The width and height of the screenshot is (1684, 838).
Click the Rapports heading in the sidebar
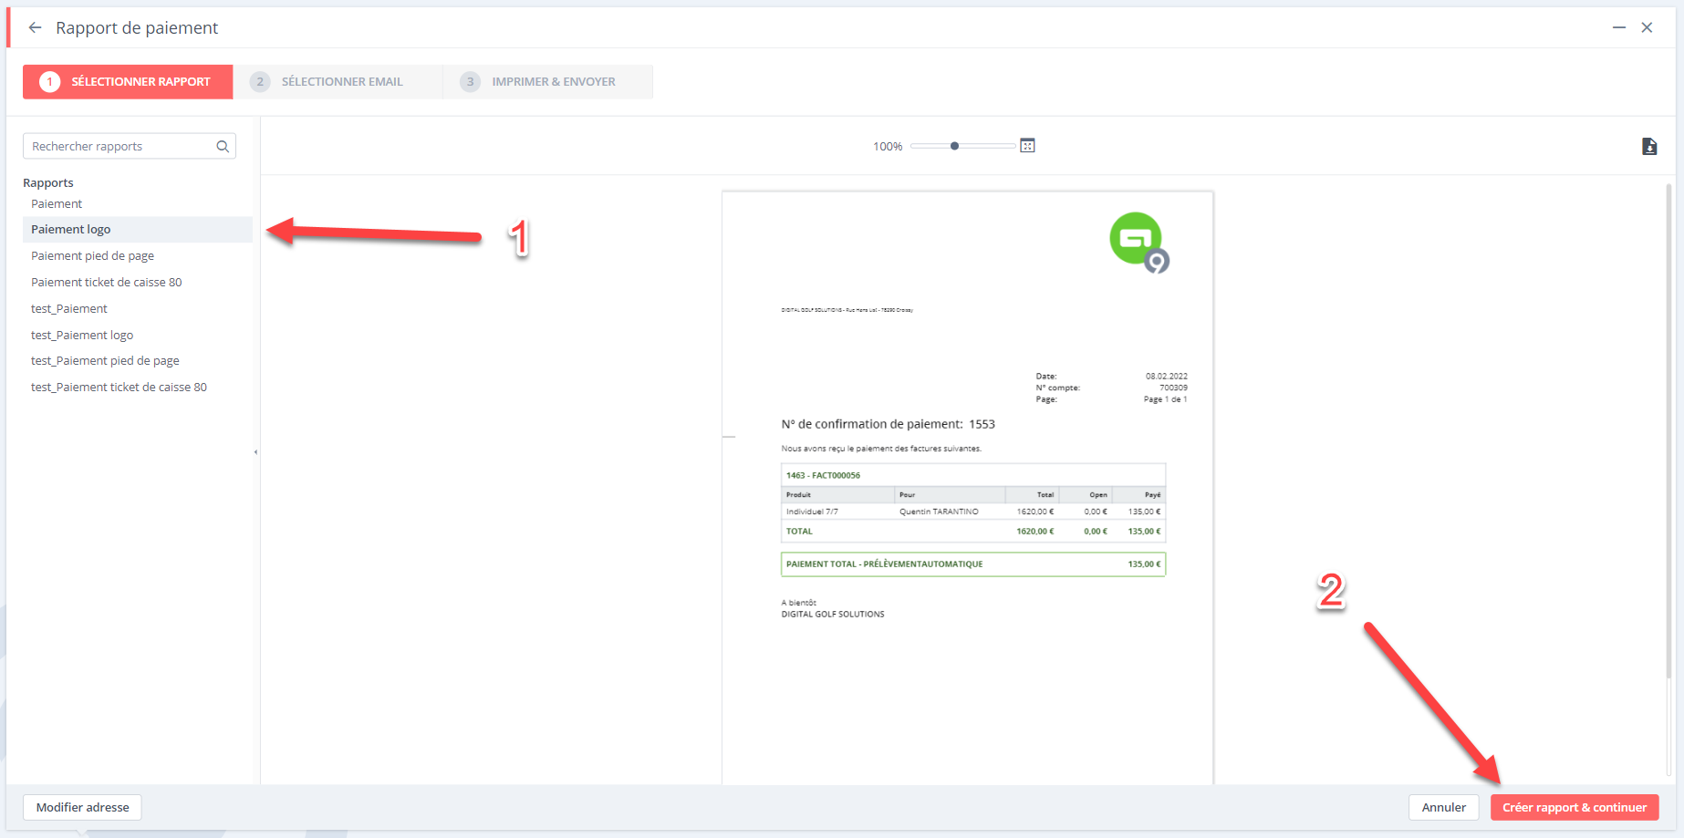click(x=48, y=182)
